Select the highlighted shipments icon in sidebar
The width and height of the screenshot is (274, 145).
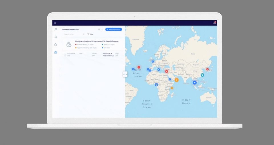click(x=56, y=52)
